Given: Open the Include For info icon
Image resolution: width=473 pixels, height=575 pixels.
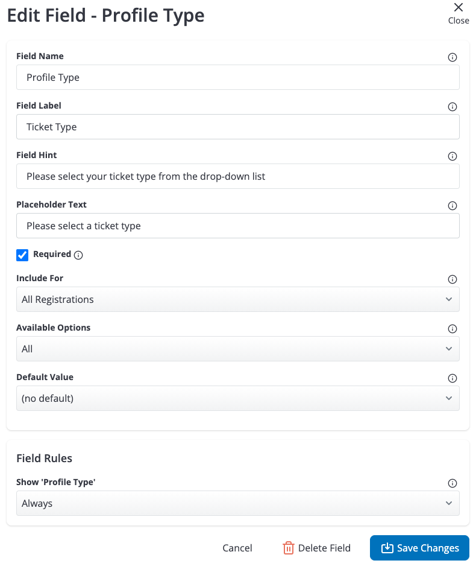Looking at the screenshot, I should pyautogui.click(x=452, y=279).
